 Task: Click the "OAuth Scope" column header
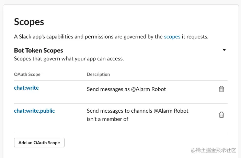tap(27, 74)
